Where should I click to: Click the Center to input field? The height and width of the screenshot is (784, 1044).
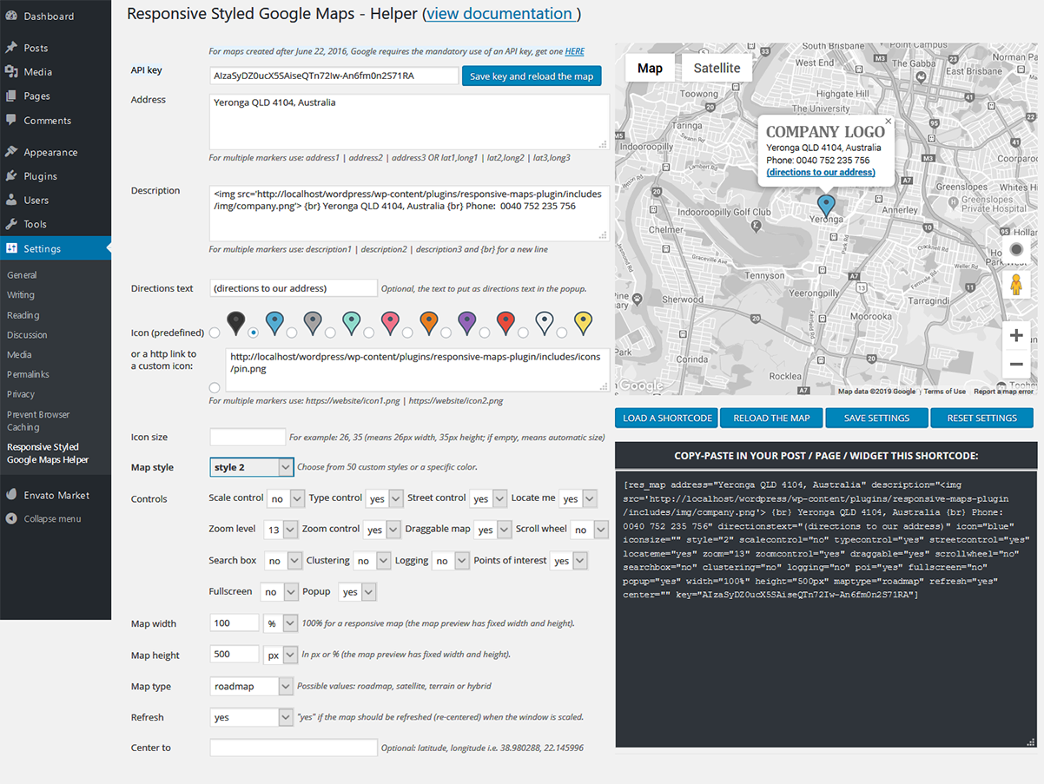click(x=294, y=748)
